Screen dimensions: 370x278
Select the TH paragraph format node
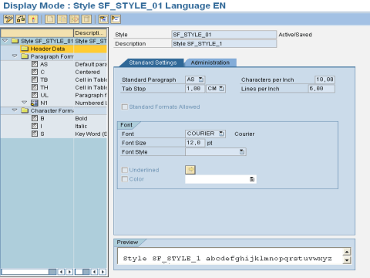pyautogui.click(x=44, y=87)
